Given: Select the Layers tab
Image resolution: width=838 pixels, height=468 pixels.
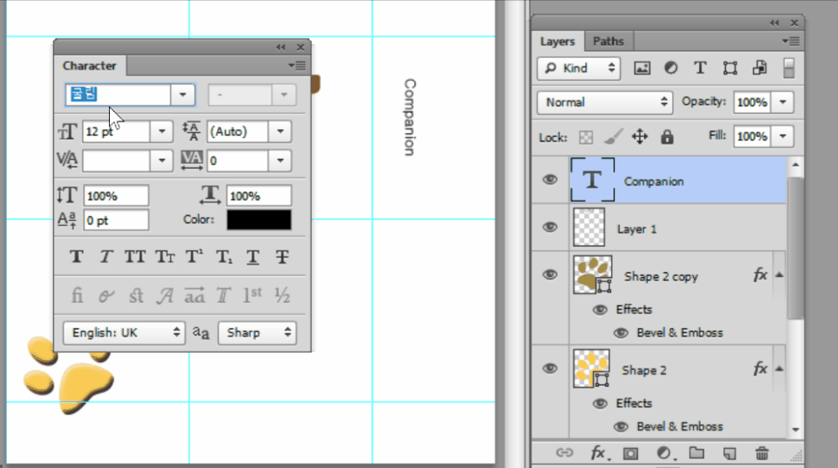Looking at the screenshot, I should click(x=557, y=41).
